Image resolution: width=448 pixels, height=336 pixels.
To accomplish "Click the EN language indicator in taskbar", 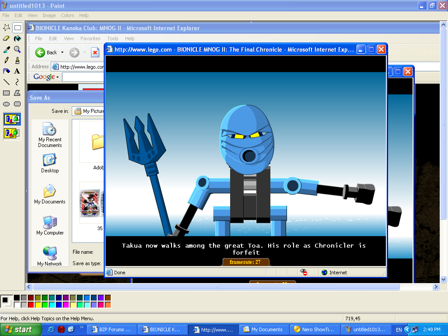I will click(399, 330).
